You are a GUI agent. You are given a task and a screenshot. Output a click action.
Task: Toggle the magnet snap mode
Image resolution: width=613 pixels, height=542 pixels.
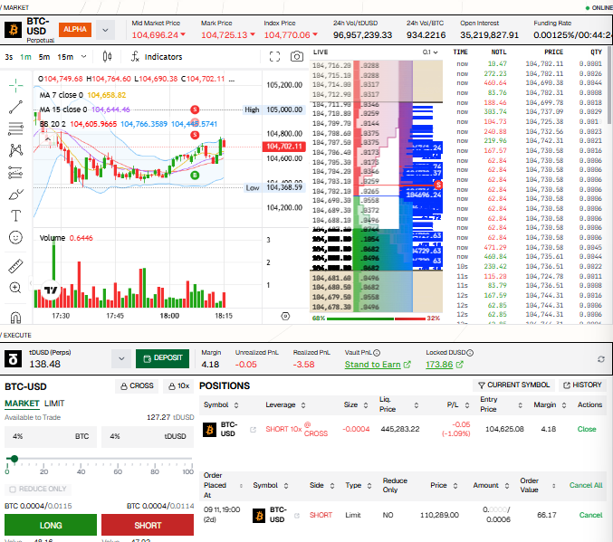pyautogui.click(x=15, y=318)
